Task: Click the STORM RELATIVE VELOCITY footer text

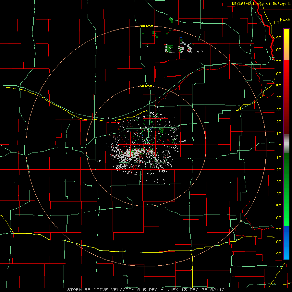Action: pos(101,290)
